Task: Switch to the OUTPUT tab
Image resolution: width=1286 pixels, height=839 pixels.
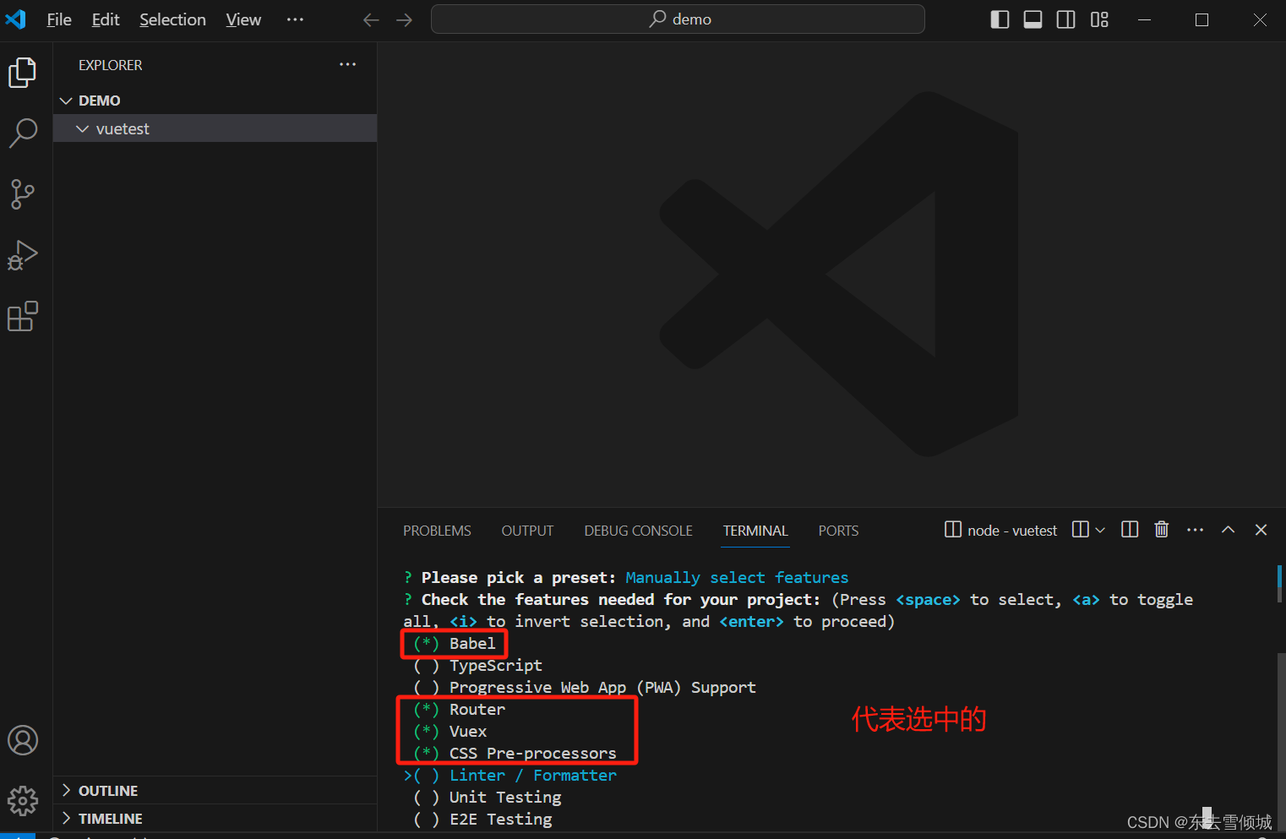Action: [527, 531]
